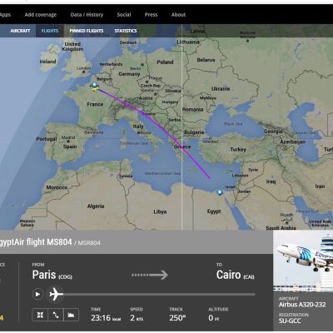333x333 pixels.
Task: Click the 23:16 local time value
Action: pyautogui.click(x=106, y=318)
